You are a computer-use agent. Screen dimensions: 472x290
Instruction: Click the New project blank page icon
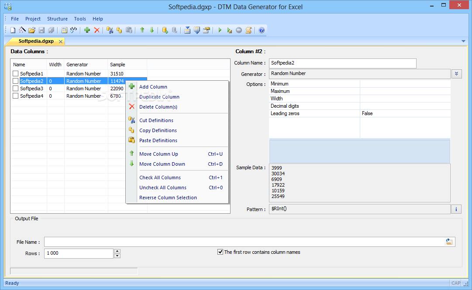click(13, 30)
